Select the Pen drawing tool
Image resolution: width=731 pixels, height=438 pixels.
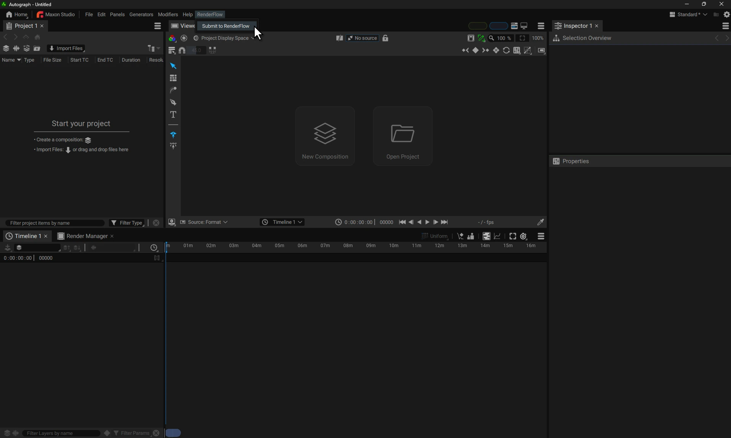(173, 102)
